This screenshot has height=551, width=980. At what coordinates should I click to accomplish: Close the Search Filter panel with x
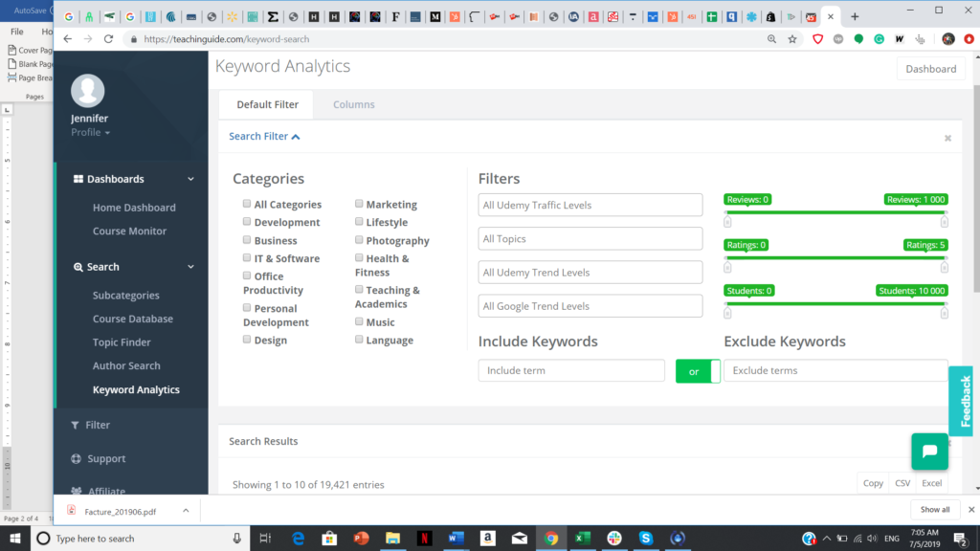click(947, 138)
